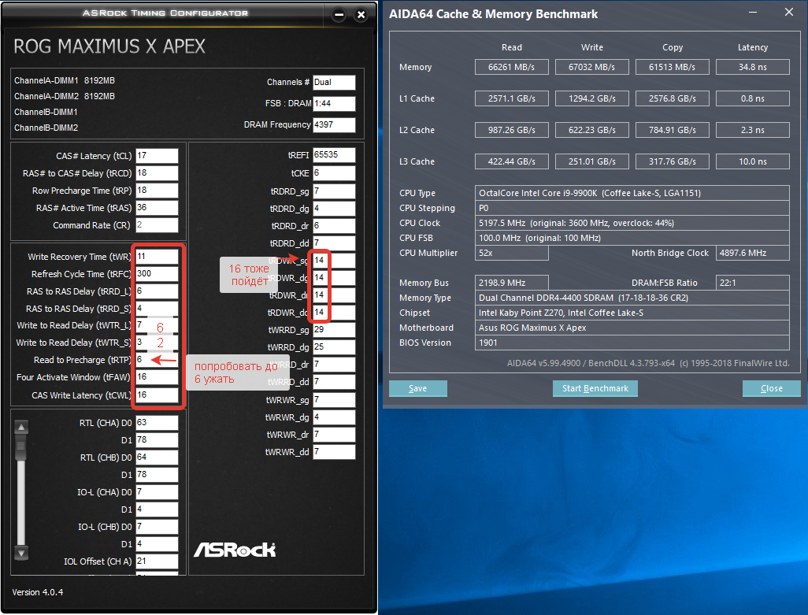This screenshot has width=808, height=615.
Task: Click the tCKE value field
Action: point(334,173)
